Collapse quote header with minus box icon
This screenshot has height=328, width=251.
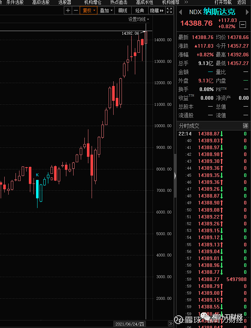[242, 25]
